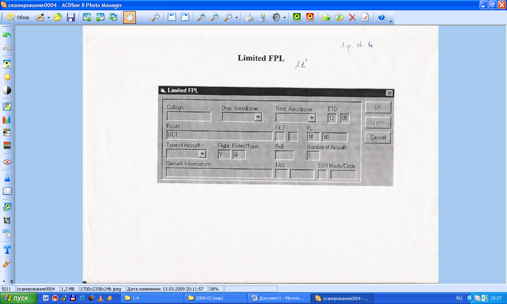Click the red-framed sunflower icon
507x304 pixels.
(x=310, y=17)
